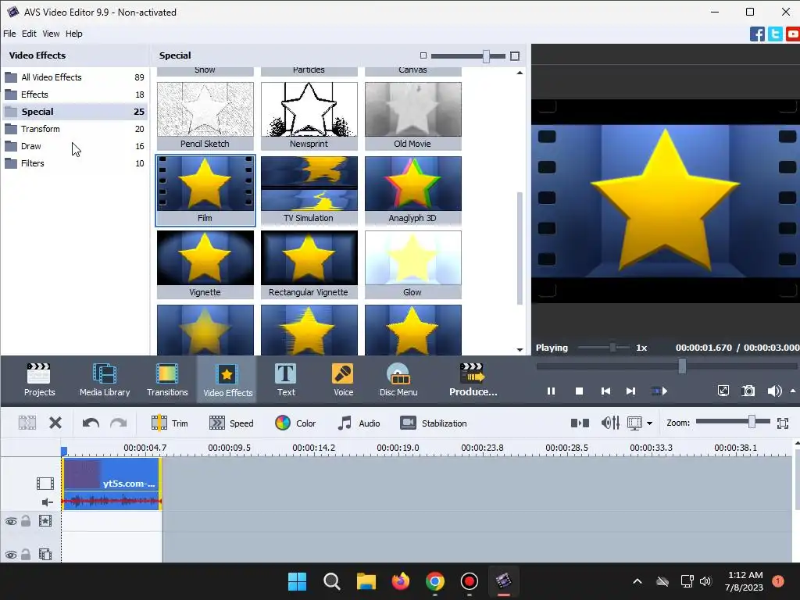Screen dimensions: 800x600
Task: Open the Speed tool
Action: (231, 423)
